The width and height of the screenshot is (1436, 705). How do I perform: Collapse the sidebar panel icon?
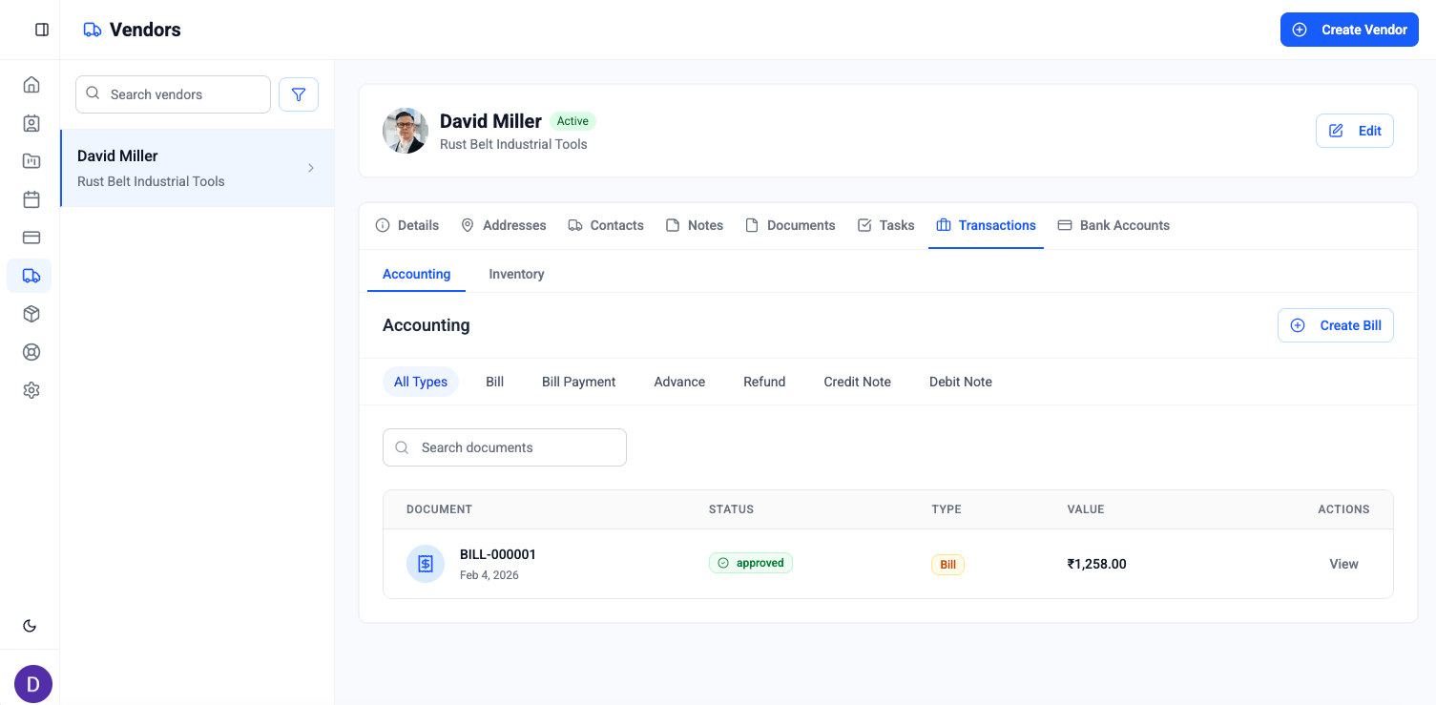(42, 30)
